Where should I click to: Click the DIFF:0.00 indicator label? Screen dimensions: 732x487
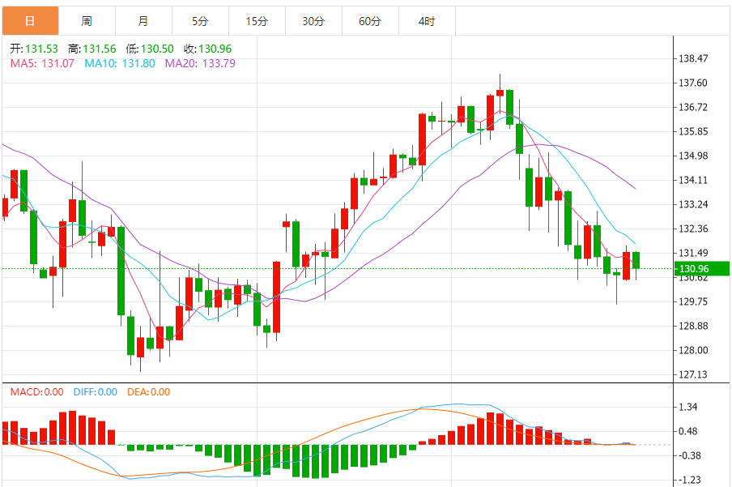click(x=96, y=392)
